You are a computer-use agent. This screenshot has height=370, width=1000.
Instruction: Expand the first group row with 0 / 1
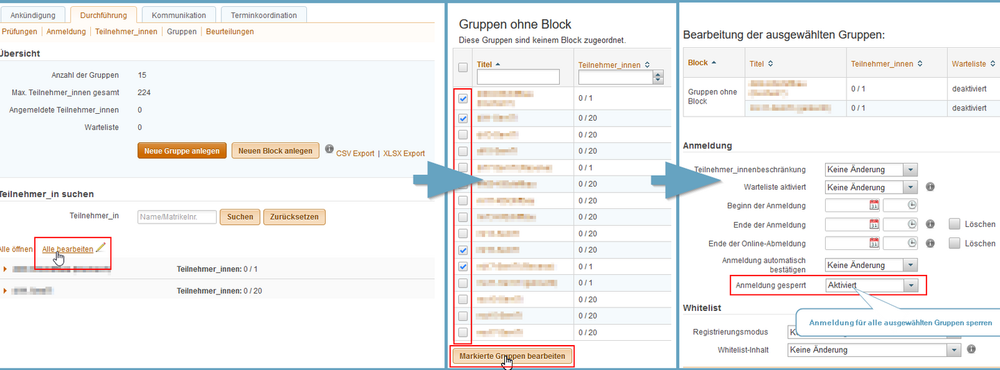pyautogui.click(x=6, y=269)
